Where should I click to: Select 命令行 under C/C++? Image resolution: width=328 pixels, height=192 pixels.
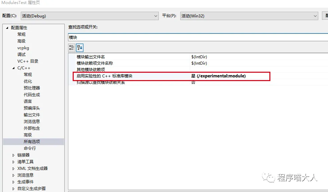[29, 148]
